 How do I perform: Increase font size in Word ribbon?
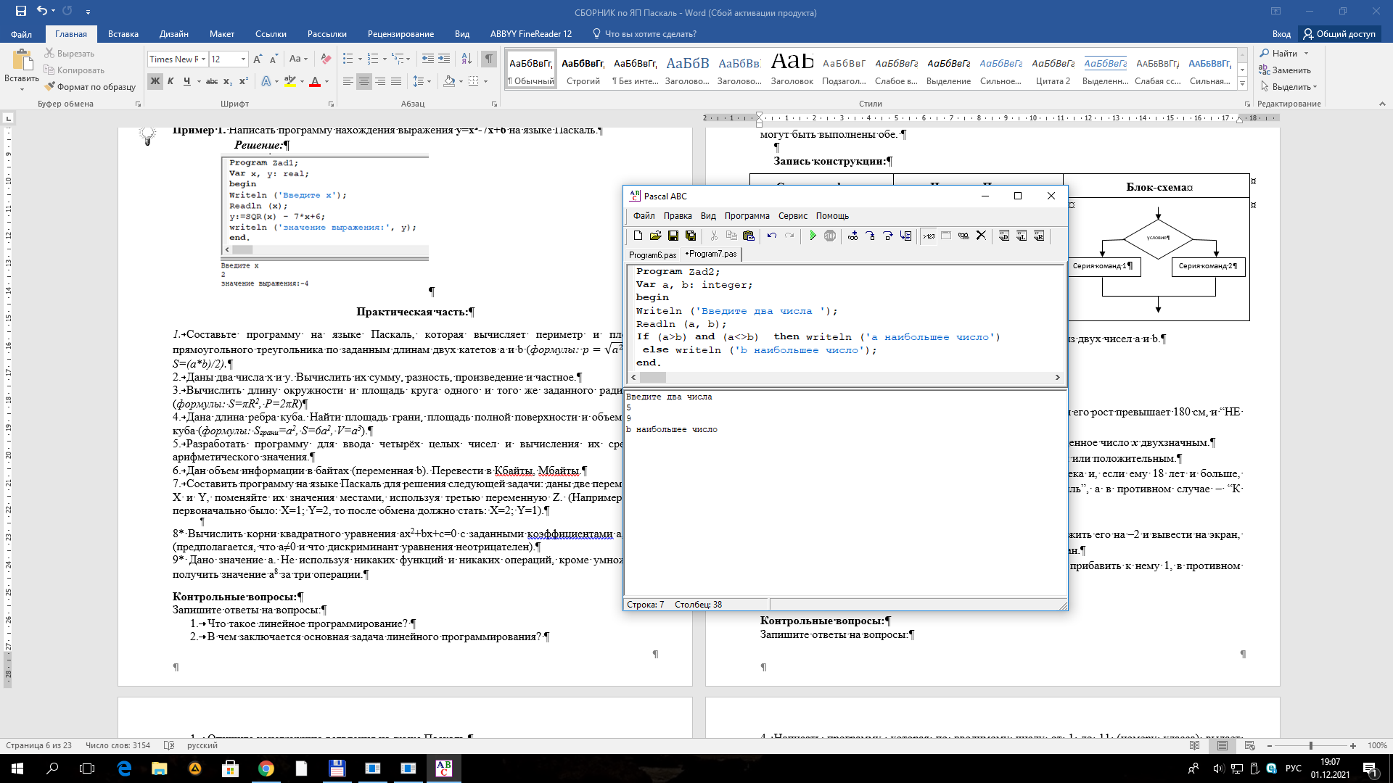pyautogui.click(x=259, y=59)
